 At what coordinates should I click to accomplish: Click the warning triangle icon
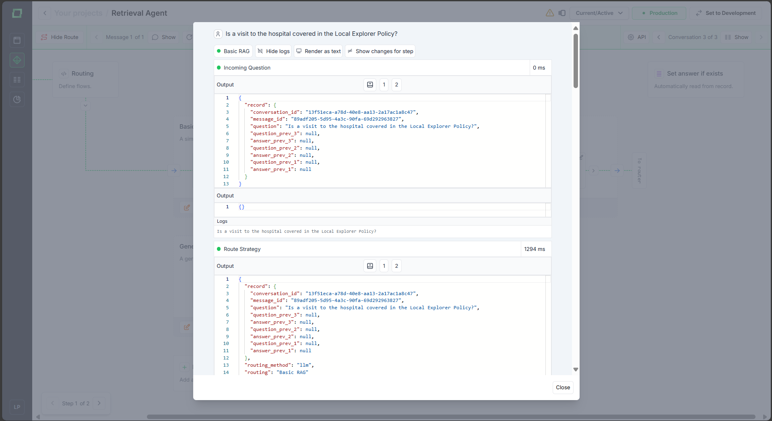550,13
